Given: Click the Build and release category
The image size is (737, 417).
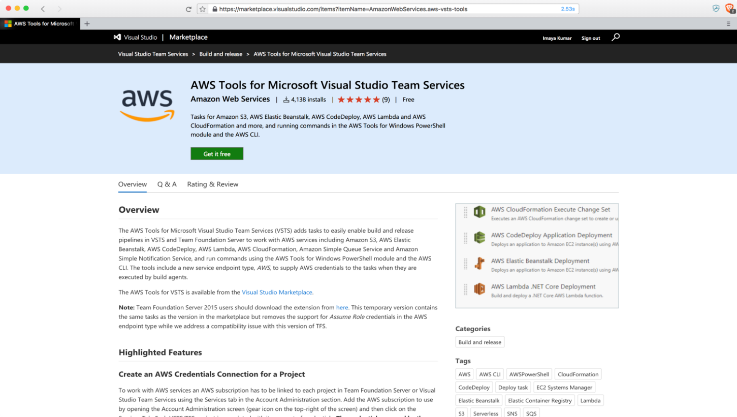Looking at the screenshot, I should 480,342.
